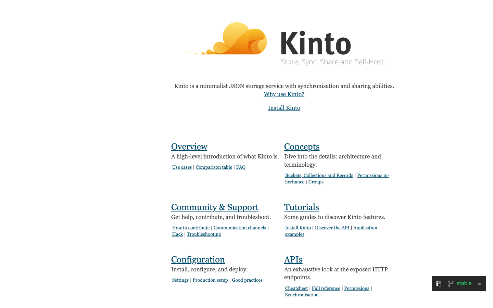The image size is (493, 308).
Task: Read about Buckets, Collections and Records
Action: coord(319,175)
